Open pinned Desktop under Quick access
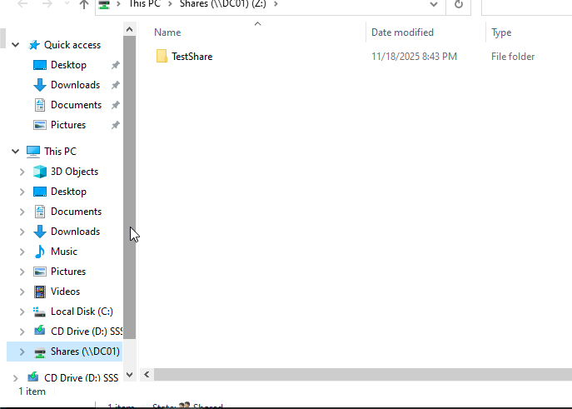 click(x=68, y=65)
